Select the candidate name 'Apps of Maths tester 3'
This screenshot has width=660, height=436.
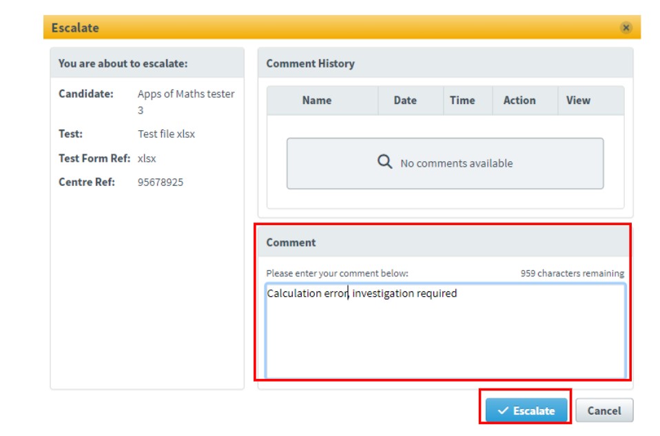point(186,101)
